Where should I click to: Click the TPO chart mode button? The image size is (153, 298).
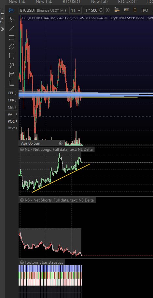click(144, 10)
